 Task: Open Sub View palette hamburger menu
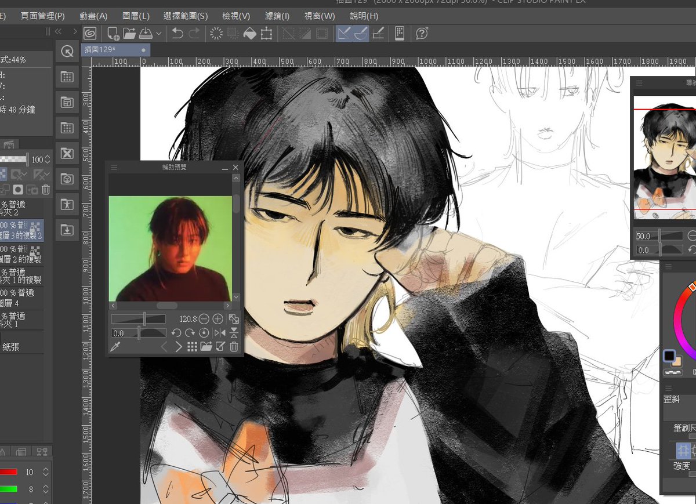pyautogui.click(x=114, y=167)
